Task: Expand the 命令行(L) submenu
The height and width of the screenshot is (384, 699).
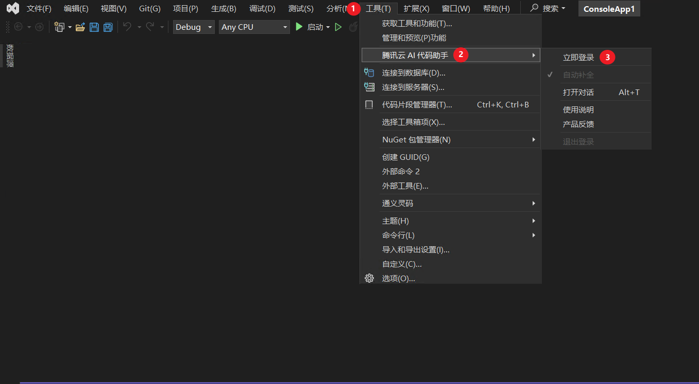Action: tap(451, 235)
